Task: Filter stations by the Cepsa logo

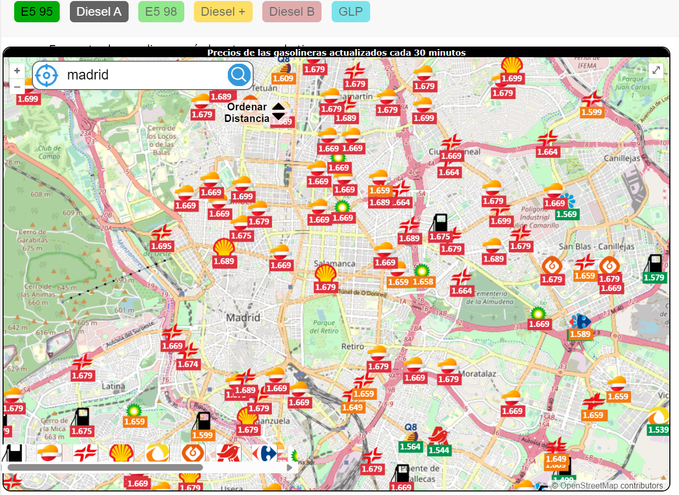Action: [x=85, y=453]
